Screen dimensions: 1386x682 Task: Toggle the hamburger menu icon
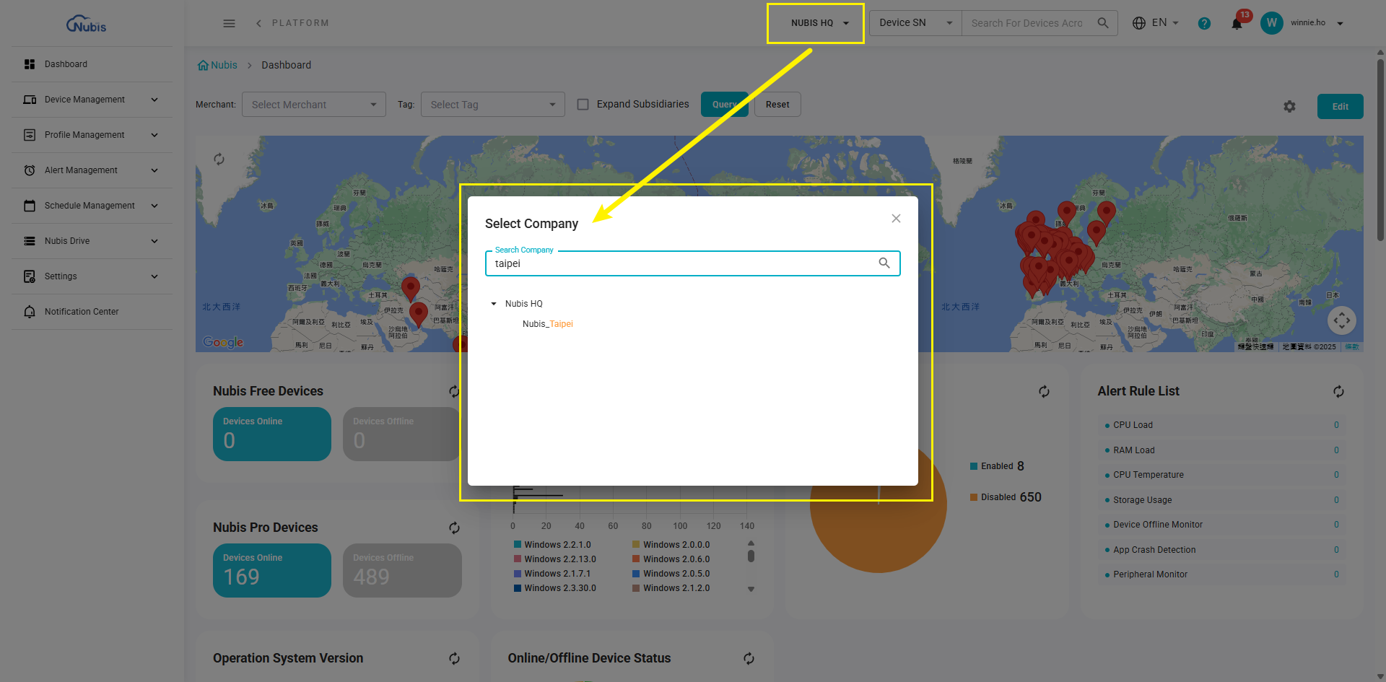pos(229,23)
